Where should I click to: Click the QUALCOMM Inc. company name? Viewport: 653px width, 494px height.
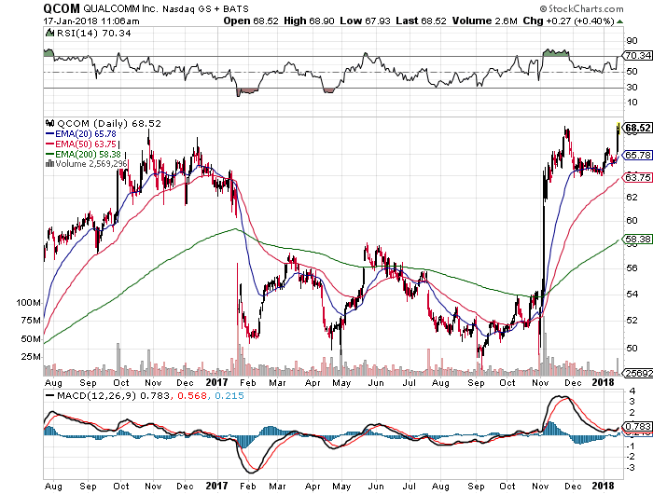click(x=120, y=8)
